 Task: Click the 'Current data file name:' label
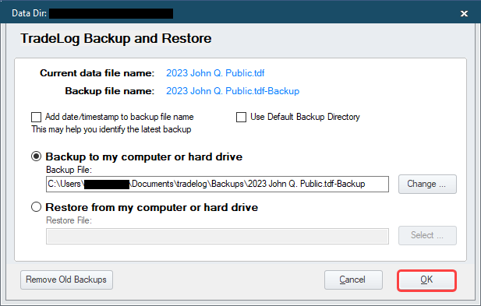97,73
